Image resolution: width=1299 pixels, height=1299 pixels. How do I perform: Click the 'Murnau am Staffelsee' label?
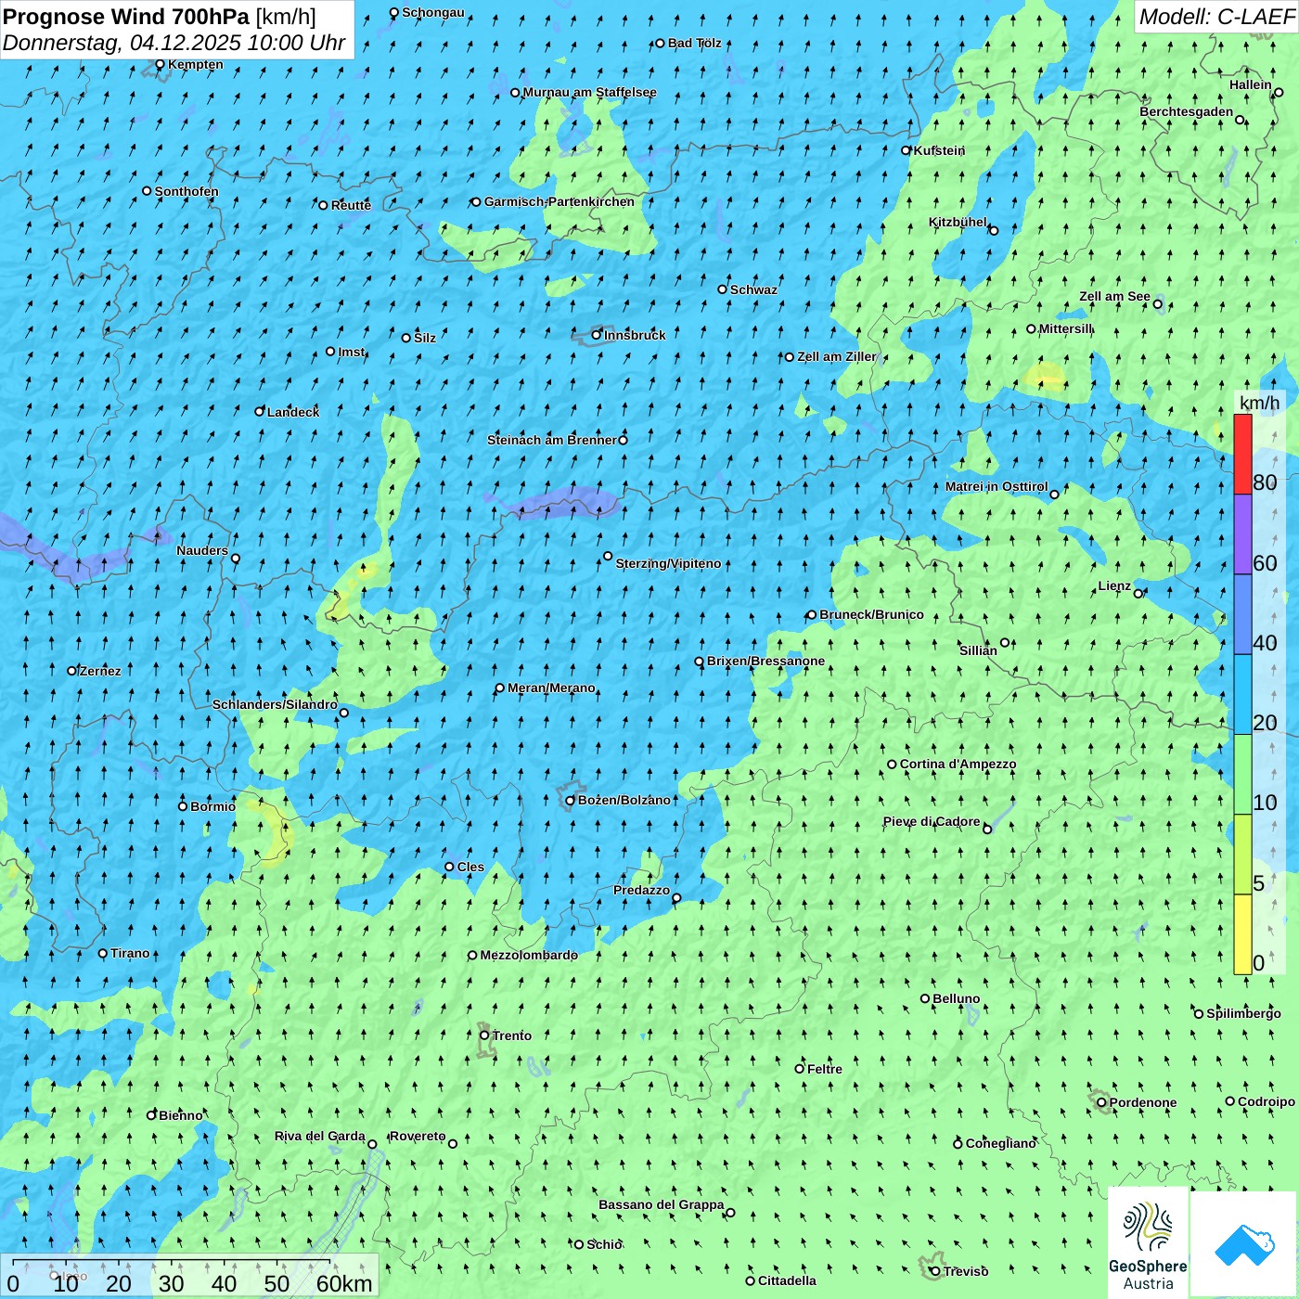pyautogui.click(x=589, y=92)
